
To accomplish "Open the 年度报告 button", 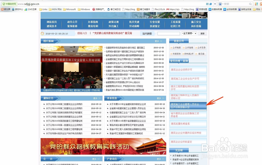I will [x=176, y=54].
